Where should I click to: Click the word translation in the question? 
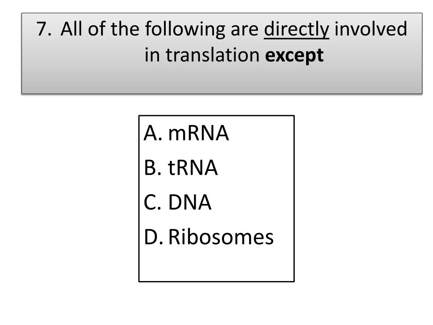(x=213, y=55)
